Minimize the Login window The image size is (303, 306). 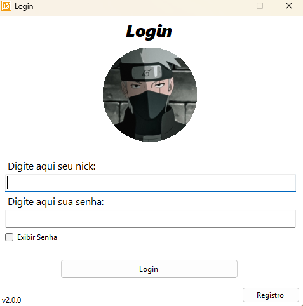231,6
